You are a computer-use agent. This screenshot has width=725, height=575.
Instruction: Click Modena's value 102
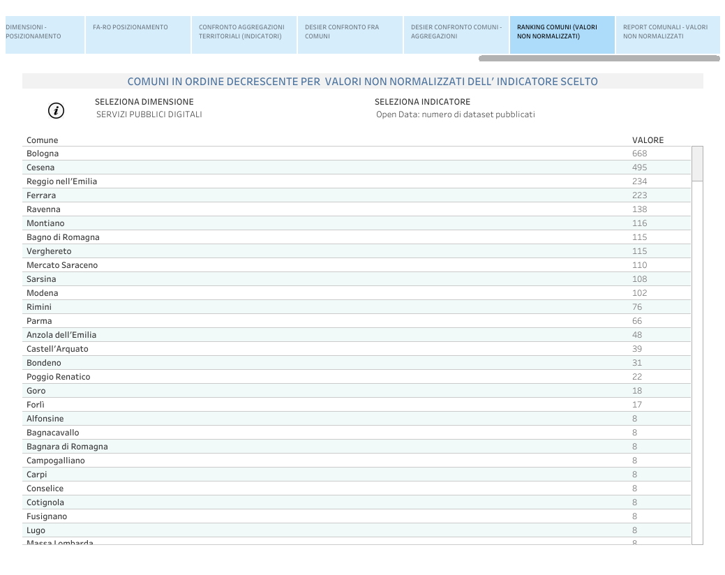(639, 293)
